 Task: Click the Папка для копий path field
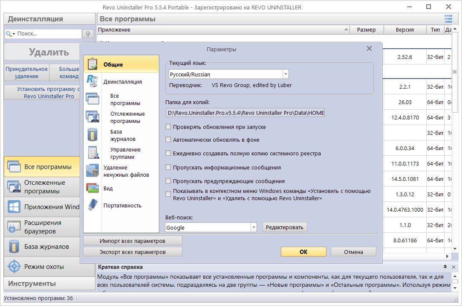245,113
